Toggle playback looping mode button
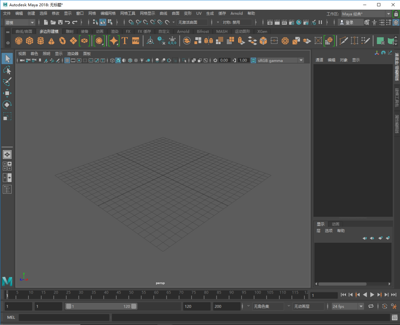Viewport: 400px width, 325px height. pyautogui.click(x=371, y=306)
